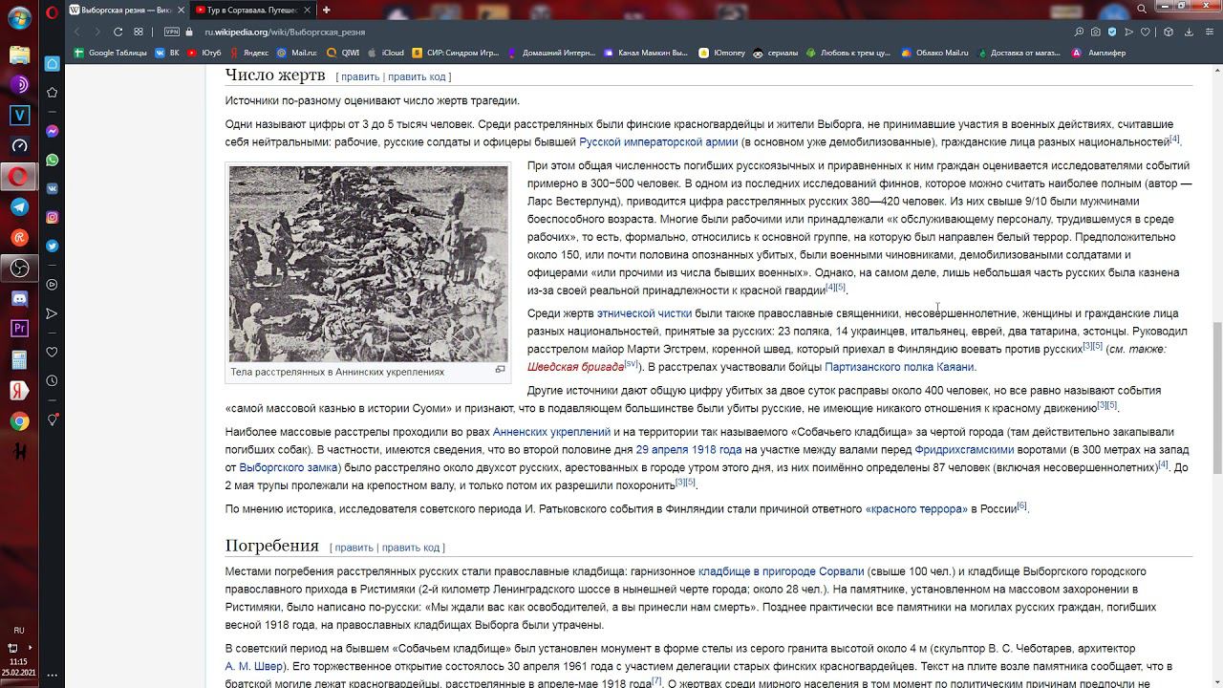Close the Тур в Сортавала tab
The image size is (1223, 688).
pos(309,10)
